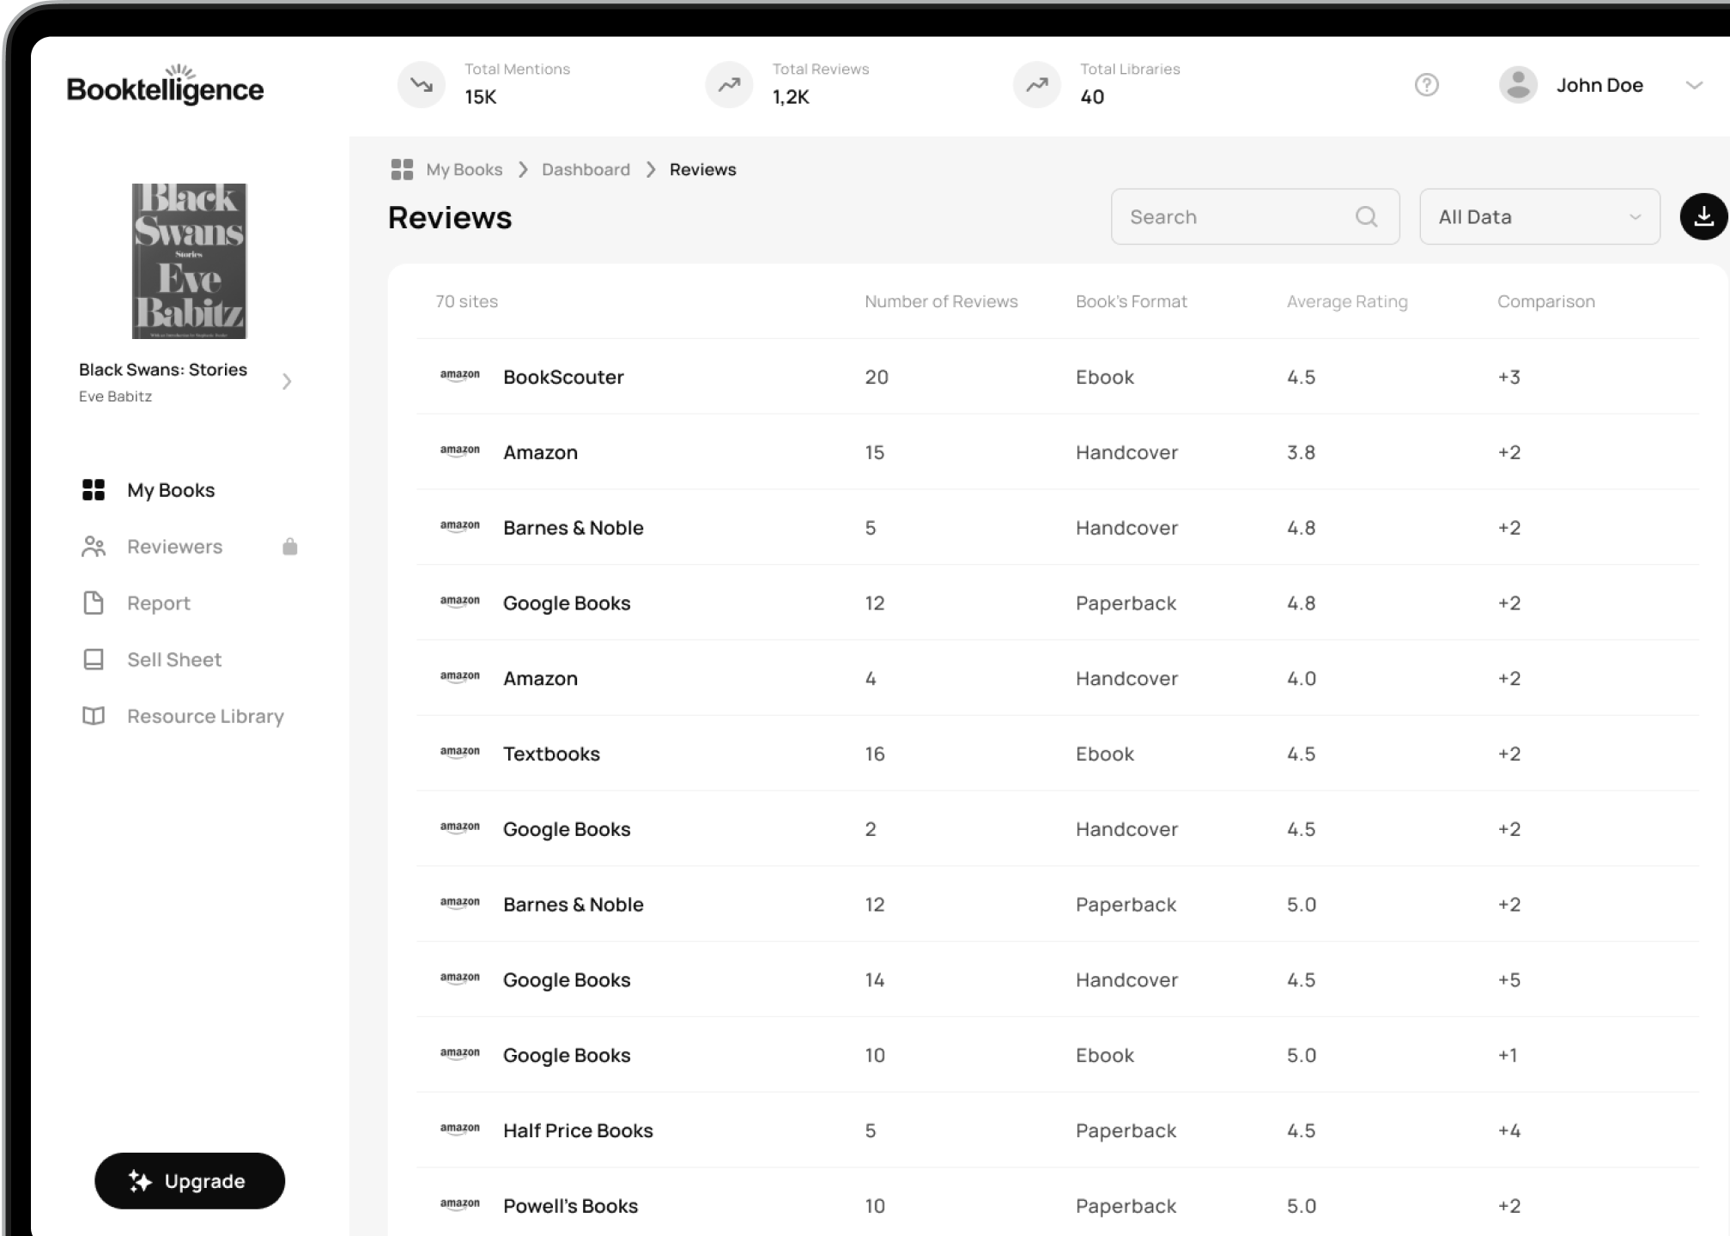1730x1236 pixels.
Task: Click the Total Mentions 15K value
Action: [x=480, y=97]
